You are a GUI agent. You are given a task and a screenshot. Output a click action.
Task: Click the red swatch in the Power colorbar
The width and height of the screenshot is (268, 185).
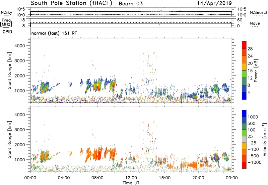click(x=244, y=45)
